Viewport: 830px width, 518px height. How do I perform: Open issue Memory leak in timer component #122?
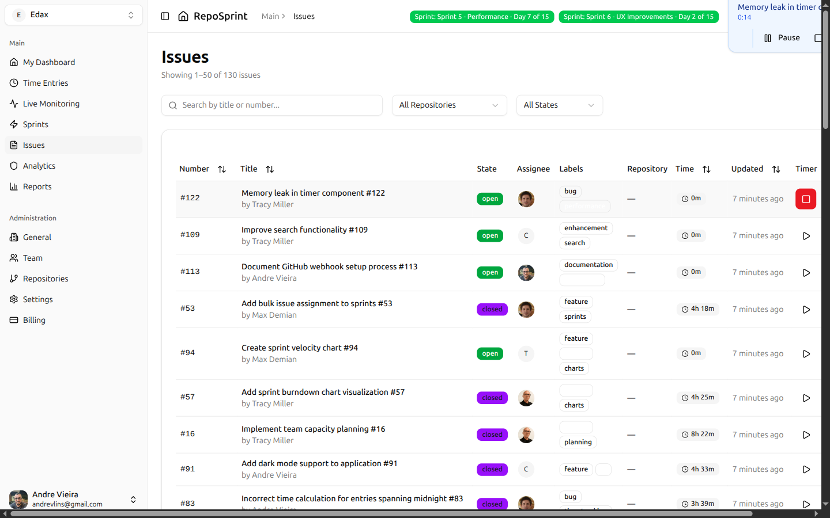coord(313,193)
